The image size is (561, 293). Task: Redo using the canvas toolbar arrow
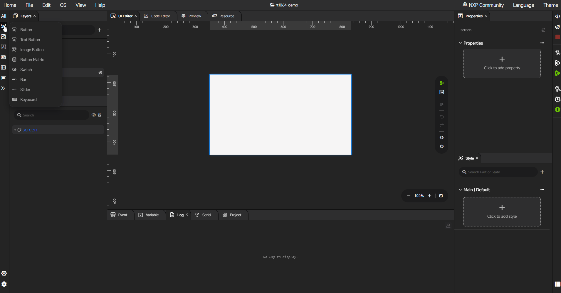[x=441, y=126]
